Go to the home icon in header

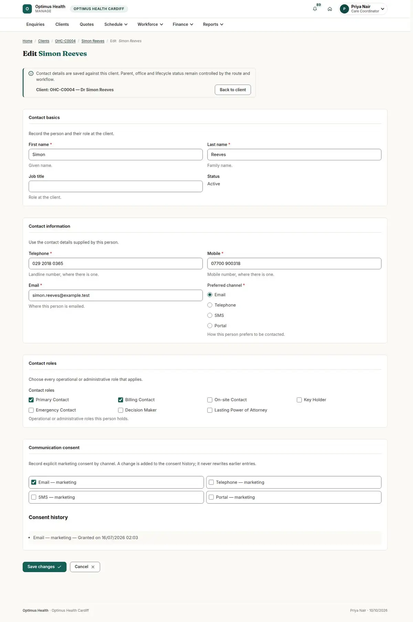click(x=330, y=9)
